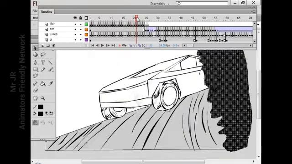Create a new layer in the timeline
This screenshot has width=292, height=164.
(x=42, y=46)
